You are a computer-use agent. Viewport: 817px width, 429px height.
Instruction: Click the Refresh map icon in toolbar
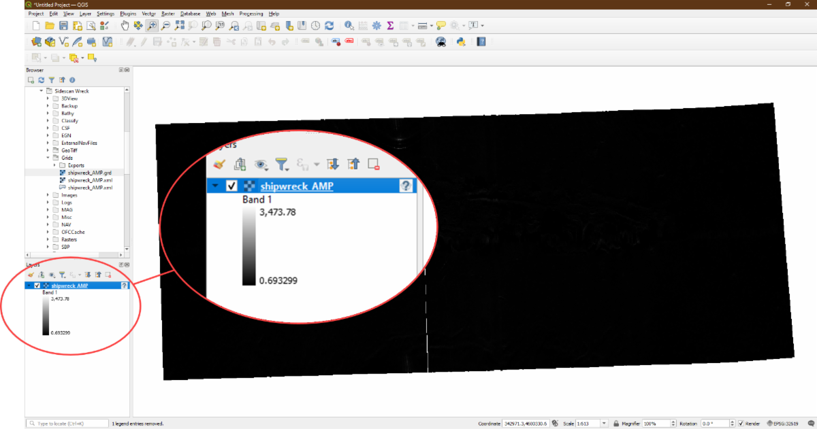pos(330,26)
